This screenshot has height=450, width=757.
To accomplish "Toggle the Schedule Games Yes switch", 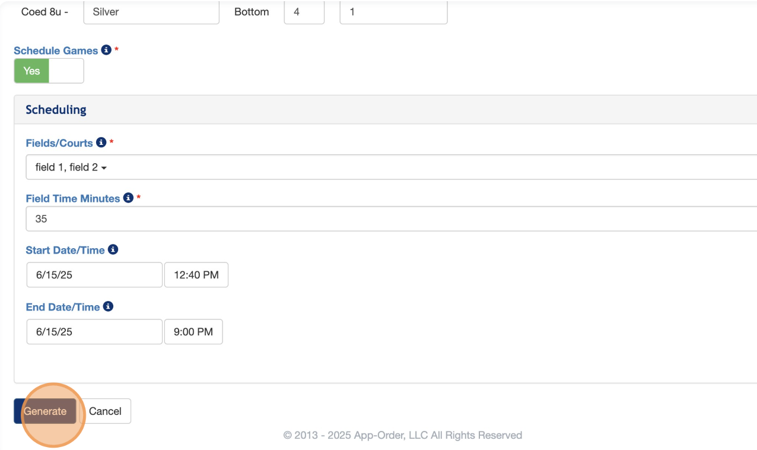I will click(x=49, y=71).
